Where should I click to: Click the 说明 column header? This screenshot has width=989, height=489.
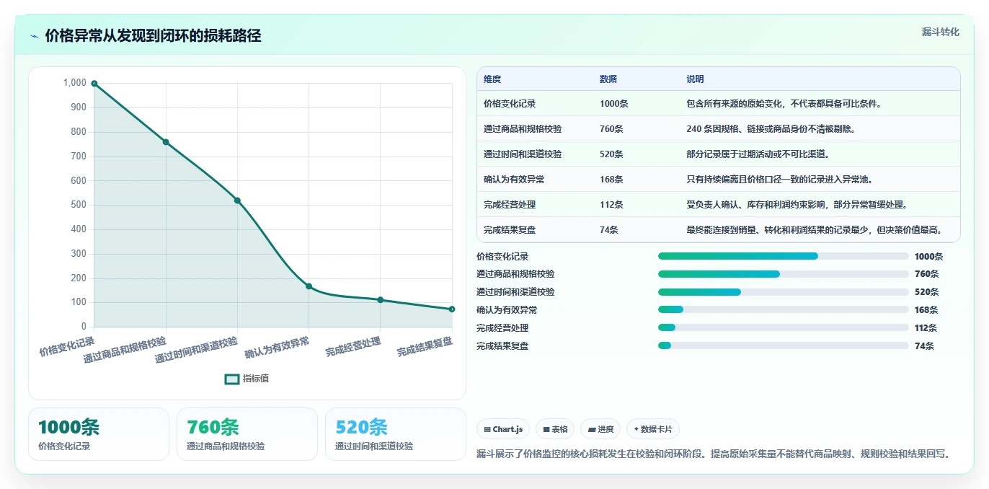pos(695,79)
